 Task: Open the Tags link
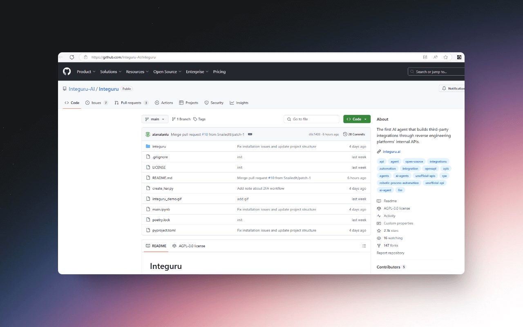(x=199, y=119)
